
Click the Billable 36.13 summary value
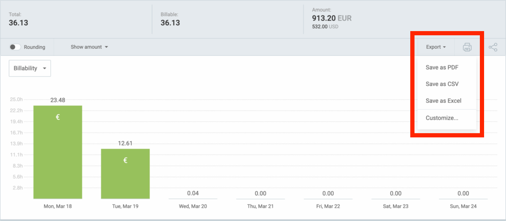[170, 23]
